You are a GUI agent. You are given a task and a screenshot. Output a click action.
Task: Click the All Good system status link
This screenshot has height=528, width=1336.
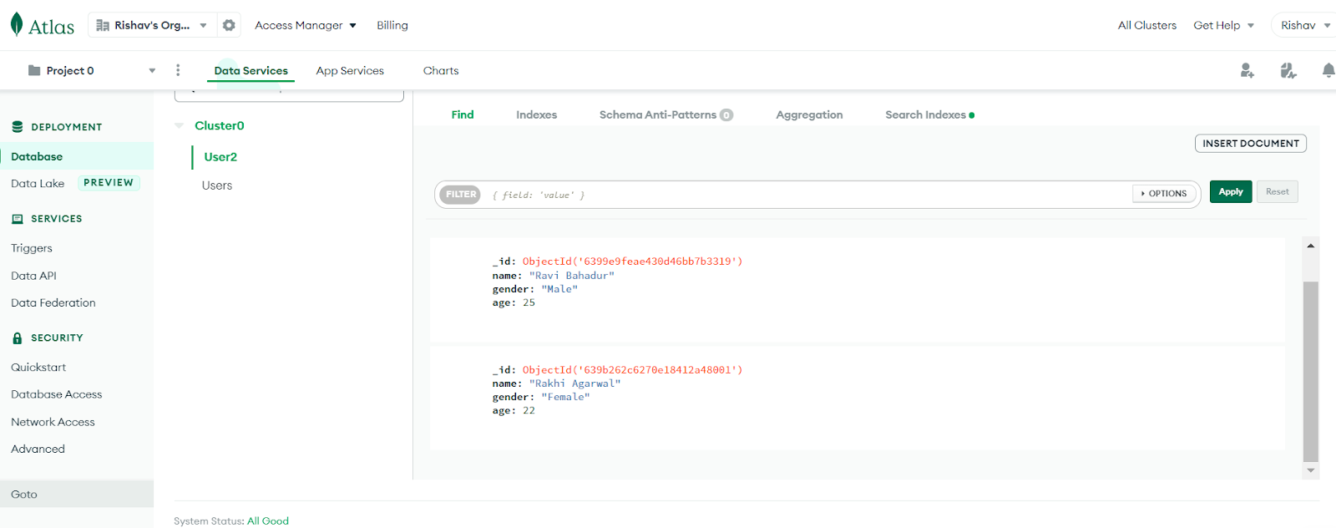tap(268, 520)
